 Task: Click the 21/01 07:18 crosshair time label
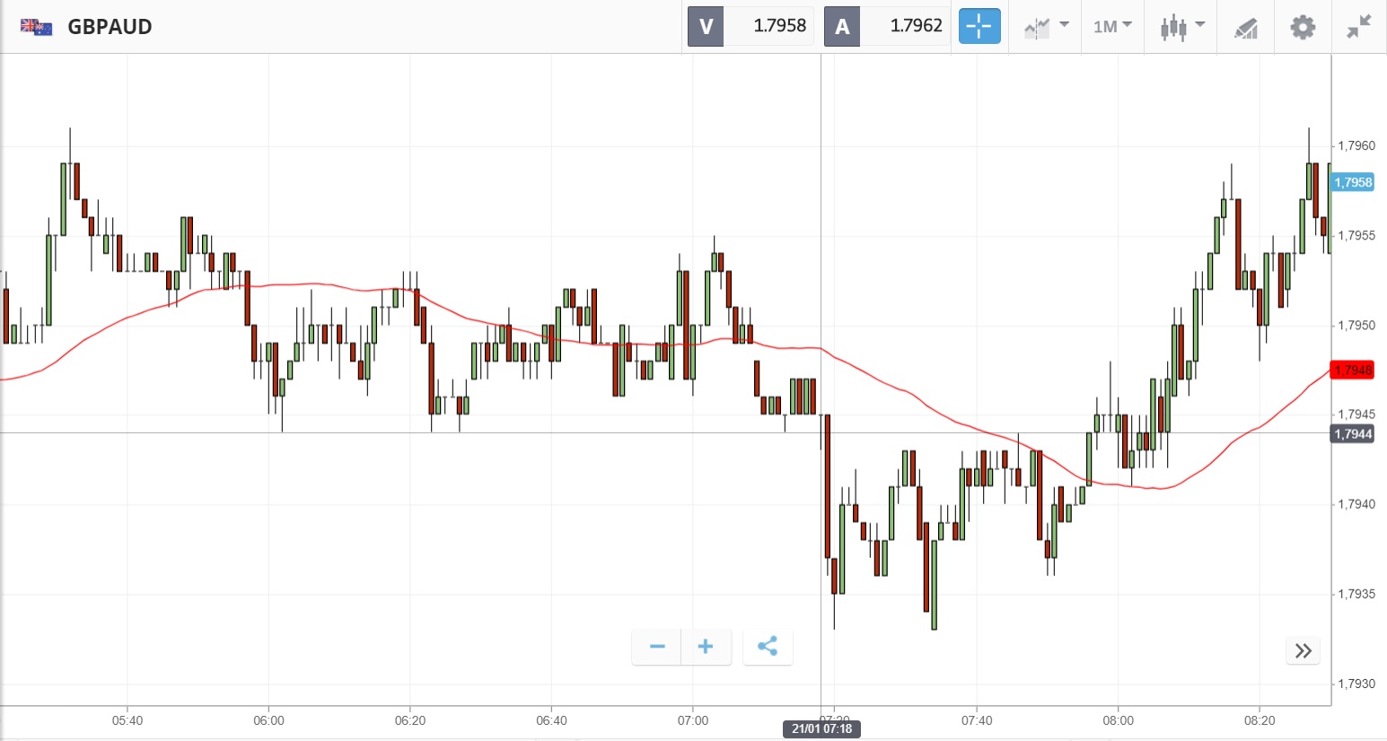pos(821,728)
